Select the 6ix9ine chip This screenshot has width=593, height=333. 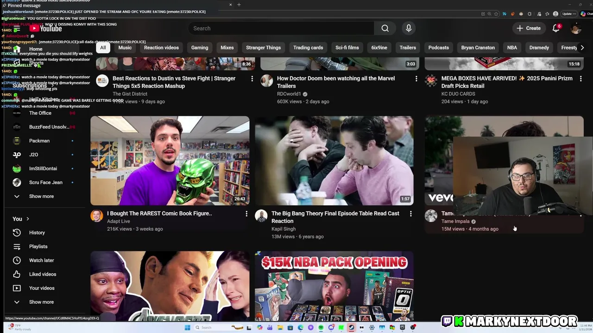pyautogui.click(x=379, y=48)
